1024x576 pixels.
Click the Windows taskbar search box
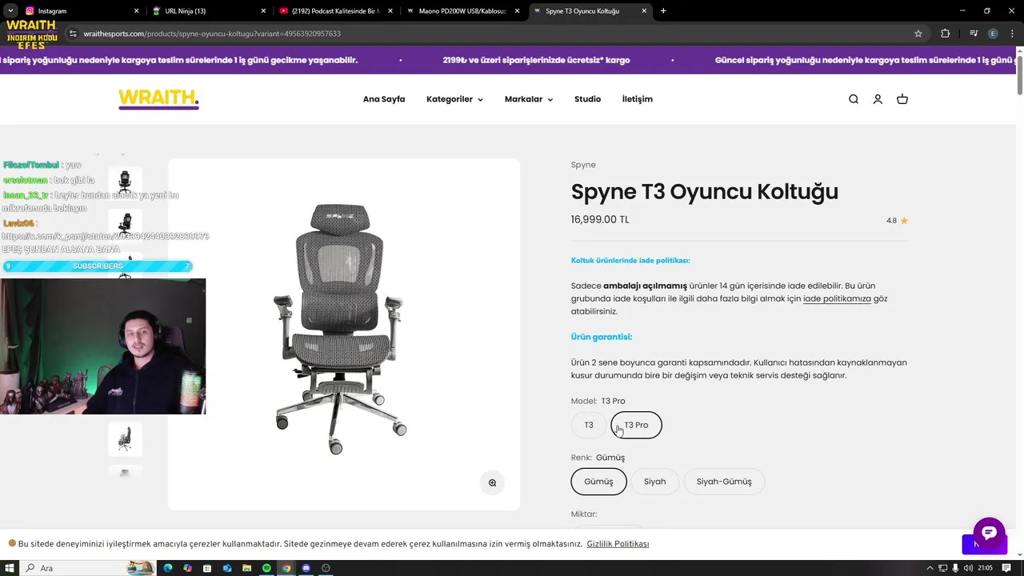88,568
